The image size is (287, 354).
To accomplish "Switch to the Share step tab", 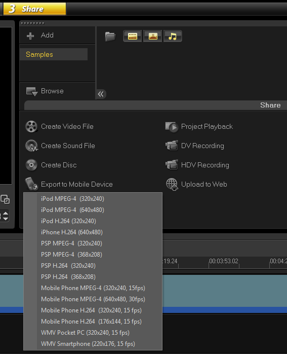I will pyautogui.click(x=34, y=9).
